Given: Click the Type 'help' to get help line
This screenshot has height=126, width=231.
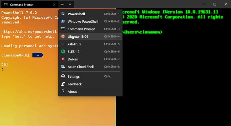Looking at the screenshot, I should point(28,36).
